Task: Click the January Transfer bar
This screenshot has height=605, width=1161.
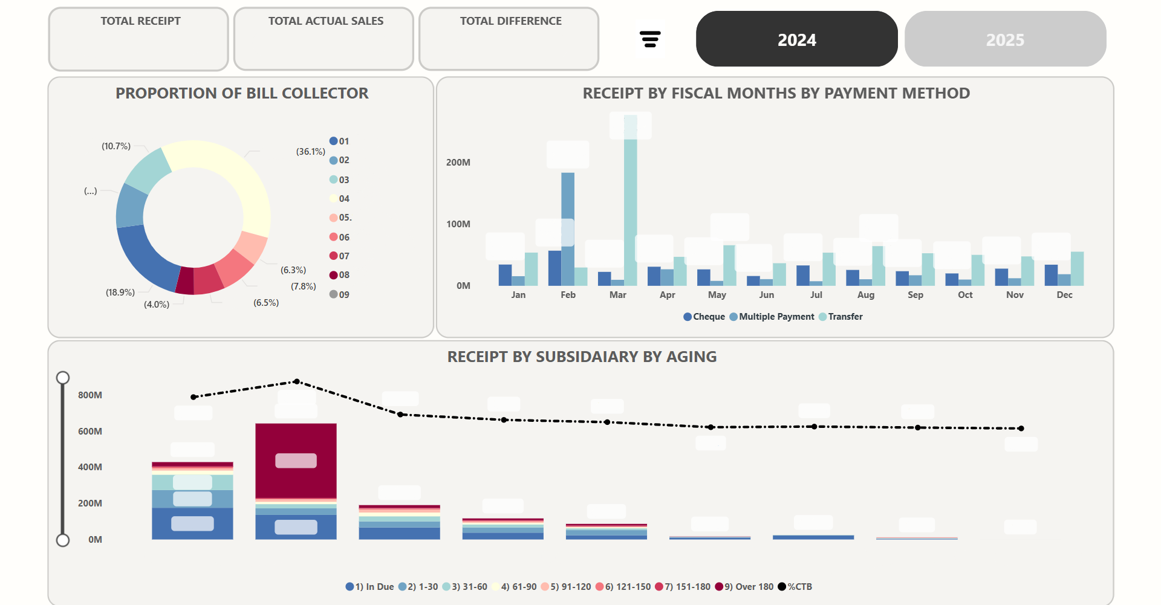Action: tap(532, 269)
